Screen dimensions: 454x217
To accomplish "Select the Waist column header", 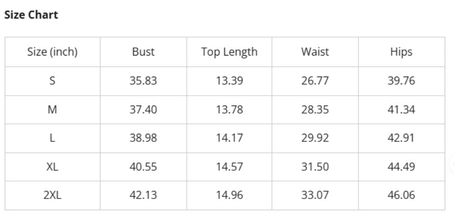I will tap(315, 52).
